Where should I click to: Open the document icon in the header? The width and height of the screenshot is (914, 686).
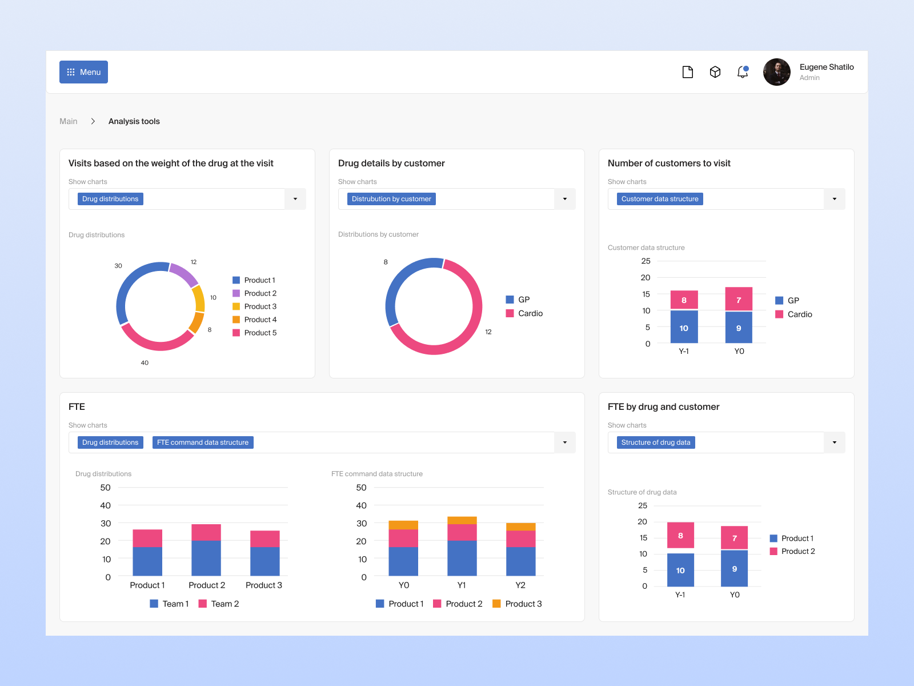click(688, 71)
